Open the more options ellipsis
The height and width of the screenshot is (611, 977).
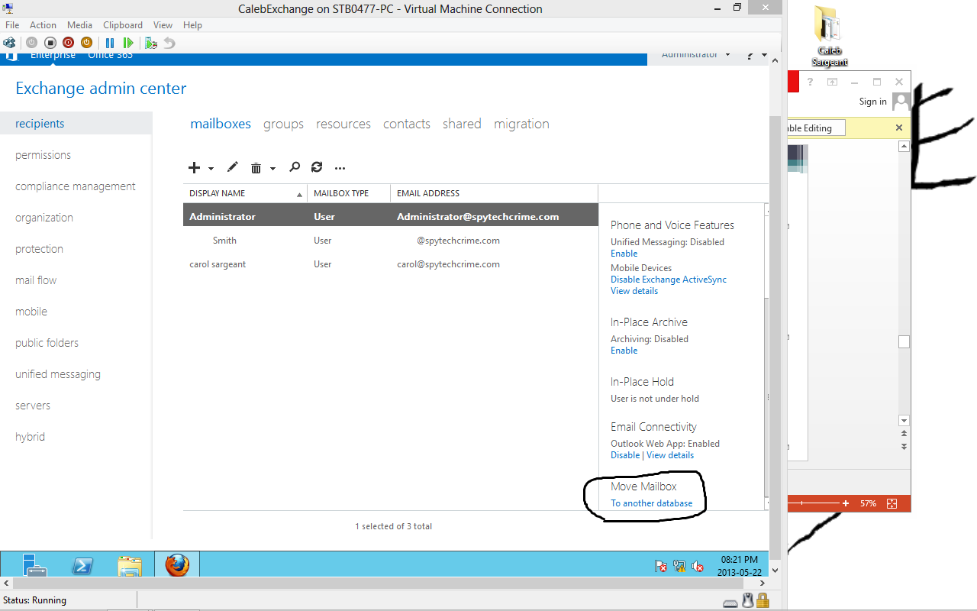(x=340, y=168)
